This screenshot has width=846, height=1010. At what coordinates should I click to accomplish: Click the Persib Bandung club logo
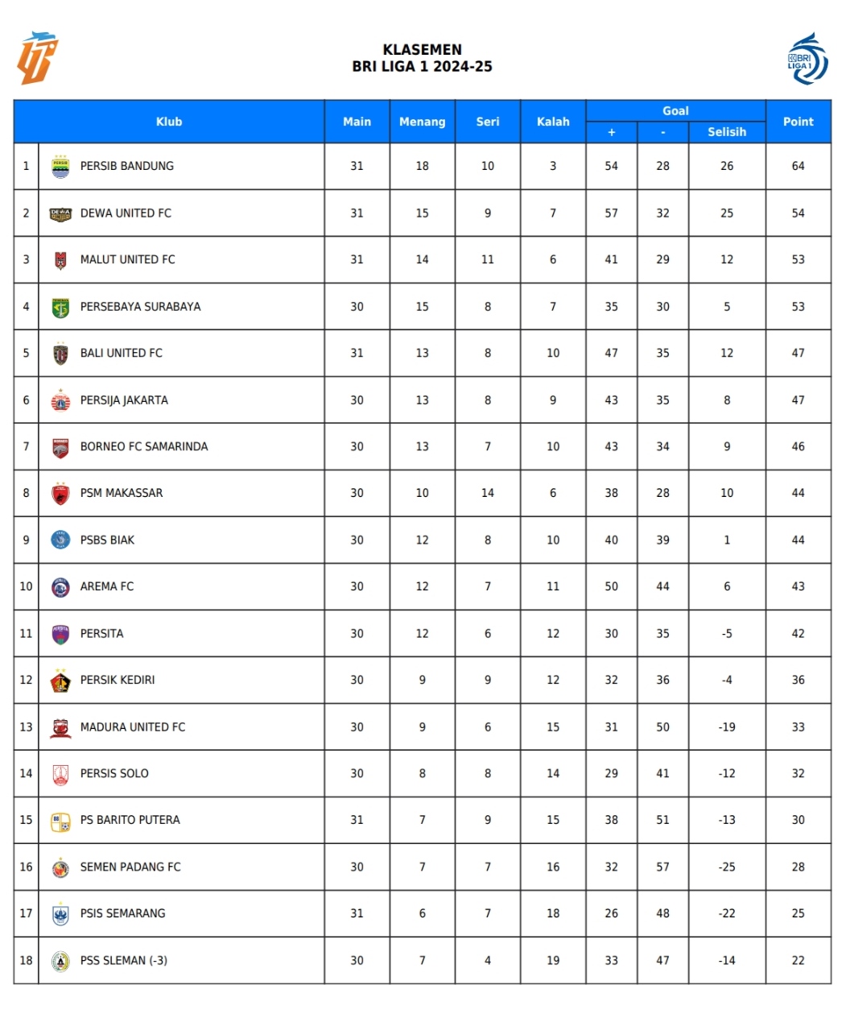tap(60, 166)
